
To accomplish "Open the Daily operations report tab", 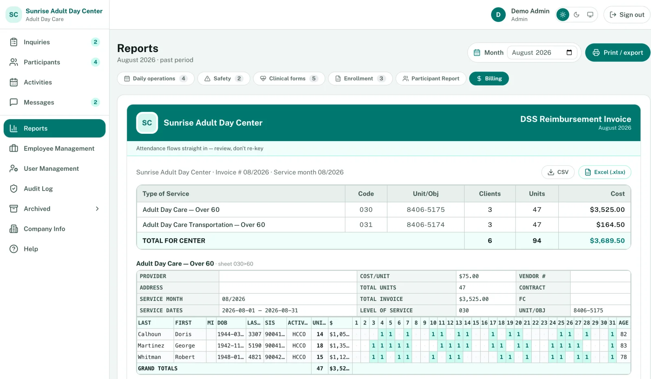I will coord(156,78).
